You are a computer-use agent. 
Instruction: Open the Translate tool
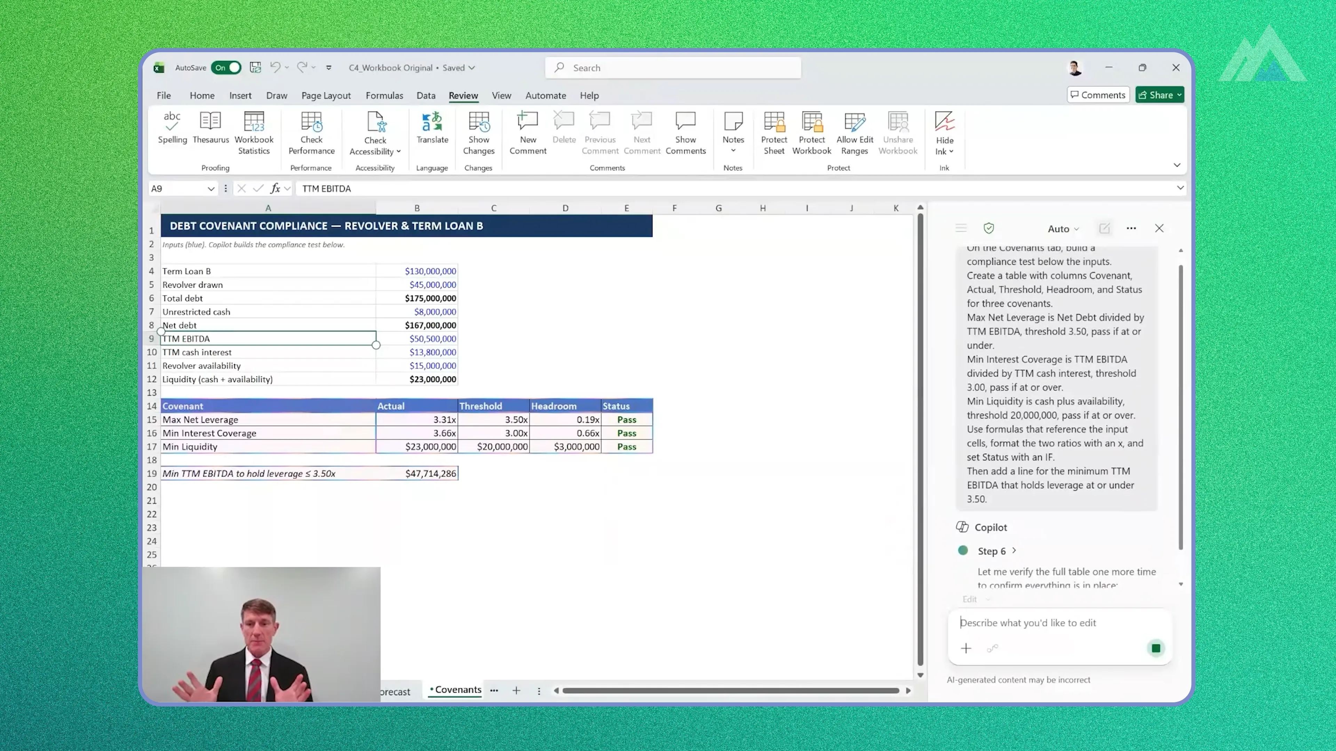click(432, 128)
